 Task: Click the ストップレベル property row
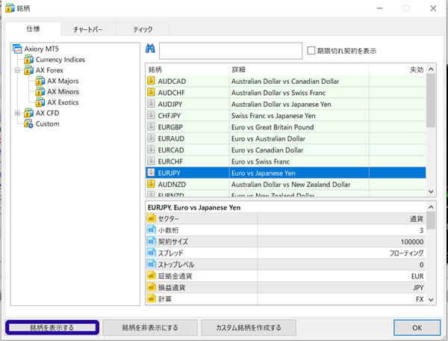coord(286,265)
